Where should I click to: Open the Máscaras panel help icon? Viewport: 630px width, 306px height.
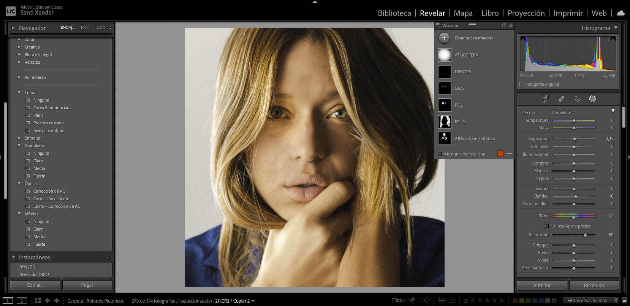click(504, 25)
